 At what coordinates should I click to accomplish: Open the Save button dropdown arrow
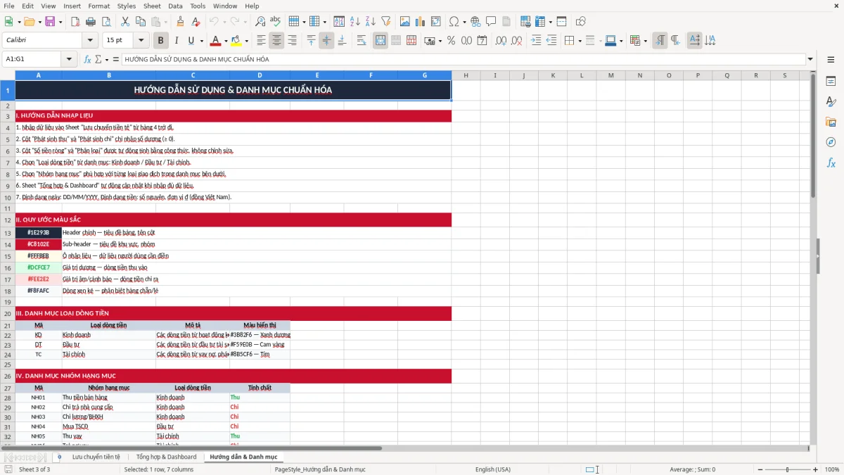pyautogui.click(x=60, y=22)
